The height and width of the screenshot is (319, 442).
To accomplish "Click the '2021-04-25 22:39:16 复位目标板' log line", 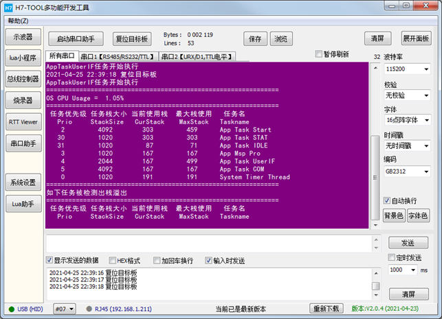I will click(93, 273).
